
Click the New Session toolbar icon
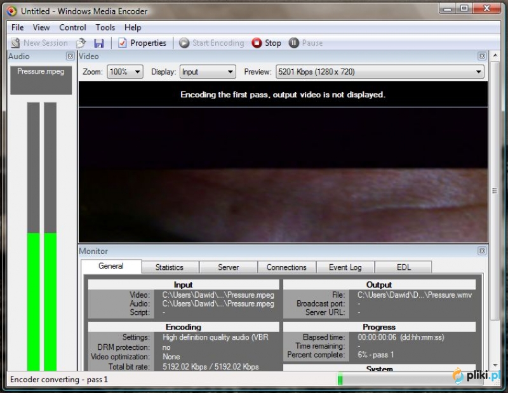(x=15, y=43)
